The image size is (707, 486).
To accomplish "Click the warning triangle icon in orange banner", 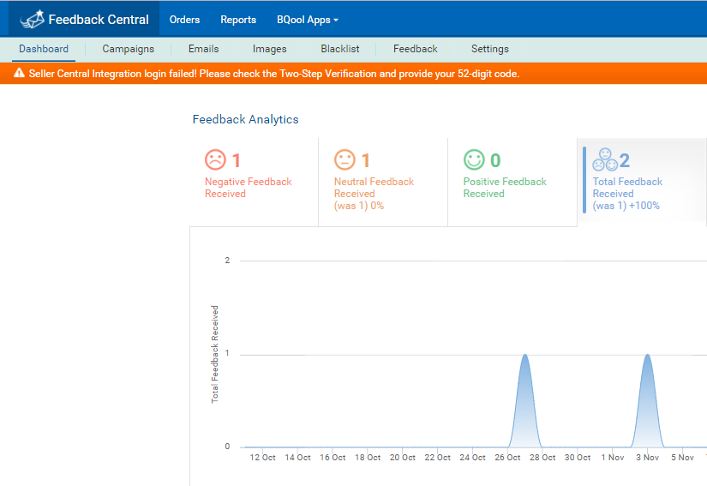I will pos(19,73).
